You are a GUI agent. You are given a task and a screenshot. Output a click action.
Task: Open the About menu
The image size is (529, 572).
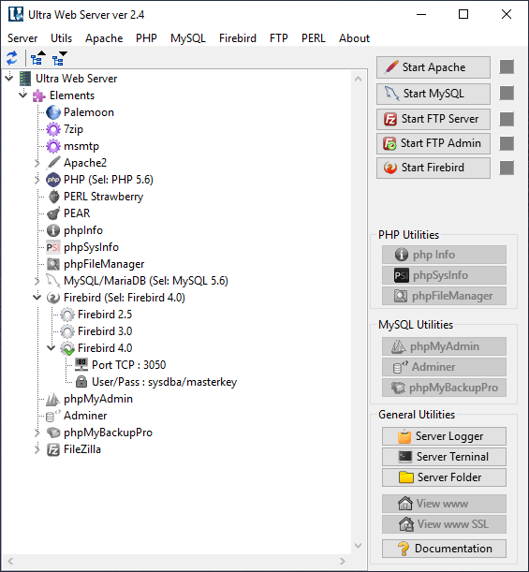coord(354,38)
